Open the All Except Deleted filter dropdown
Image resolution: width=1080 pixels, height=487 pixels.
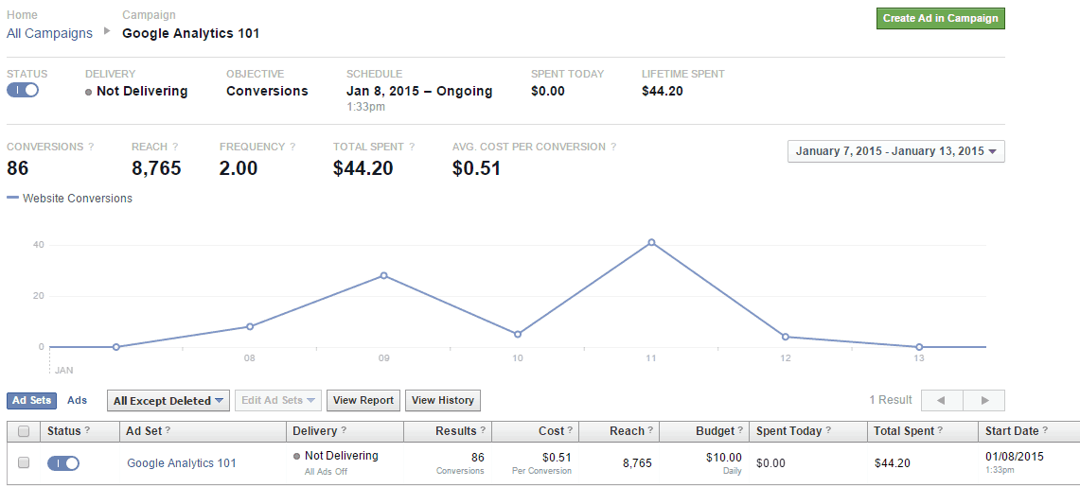168,401
